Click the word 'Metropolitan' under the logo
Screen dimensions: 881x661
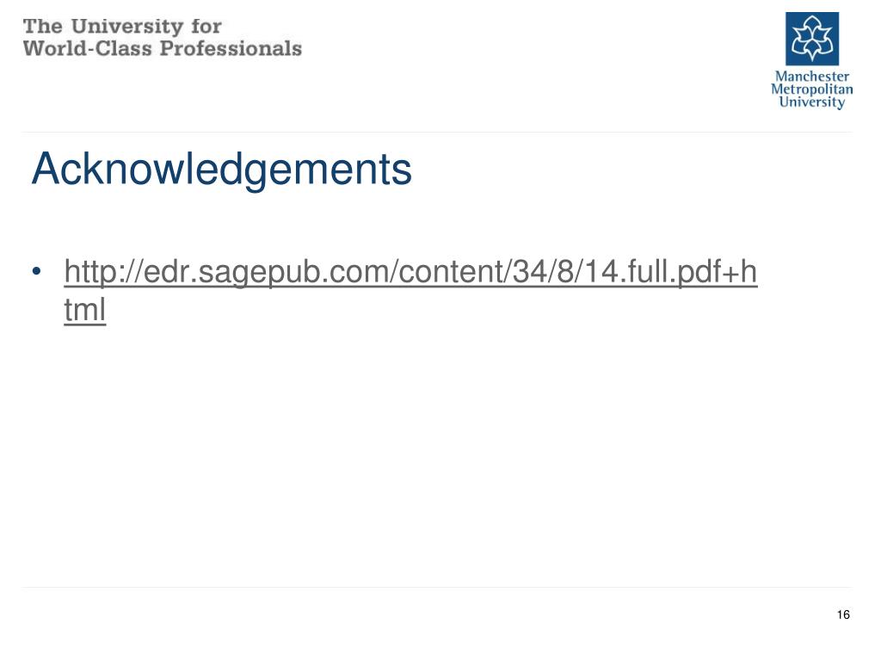812,89
